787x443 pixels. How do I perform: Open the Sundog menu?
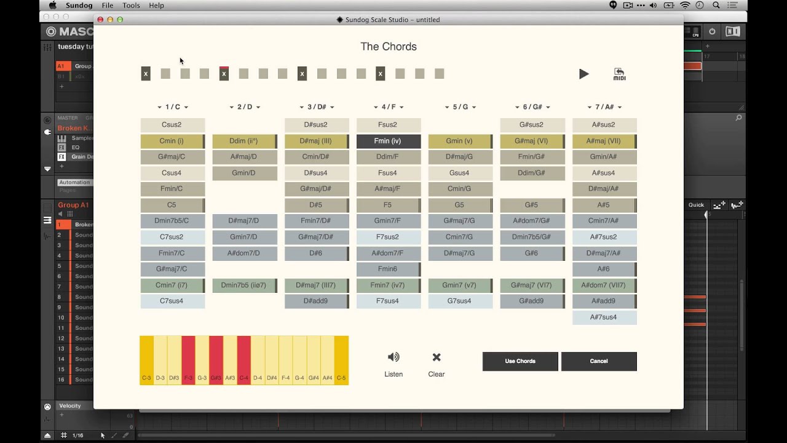click(x=79, y=5)
